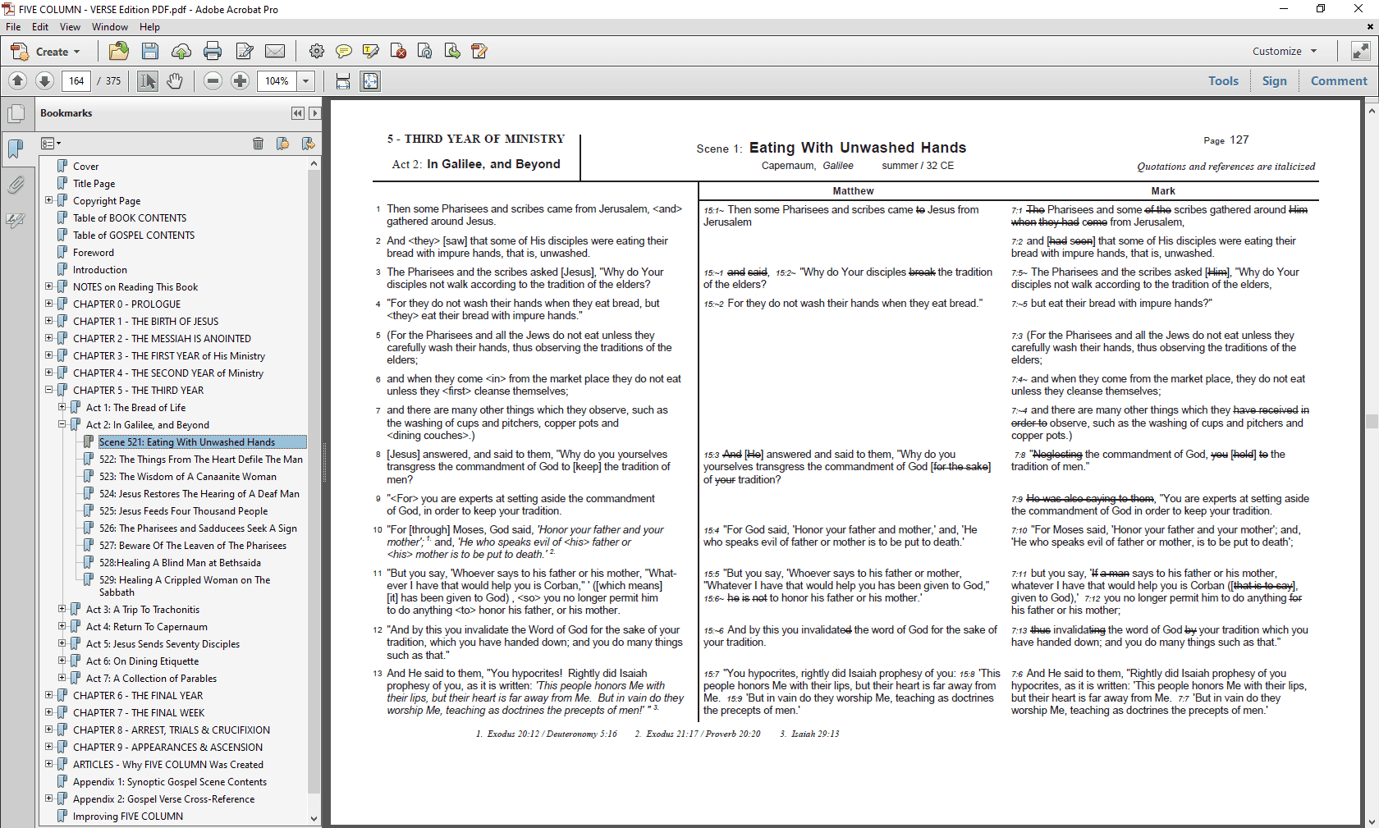This screenshot has height=828, width=1379.
Task: Select the highlight text tool icon
Action: pyautogui.click(x=371, y=51)
